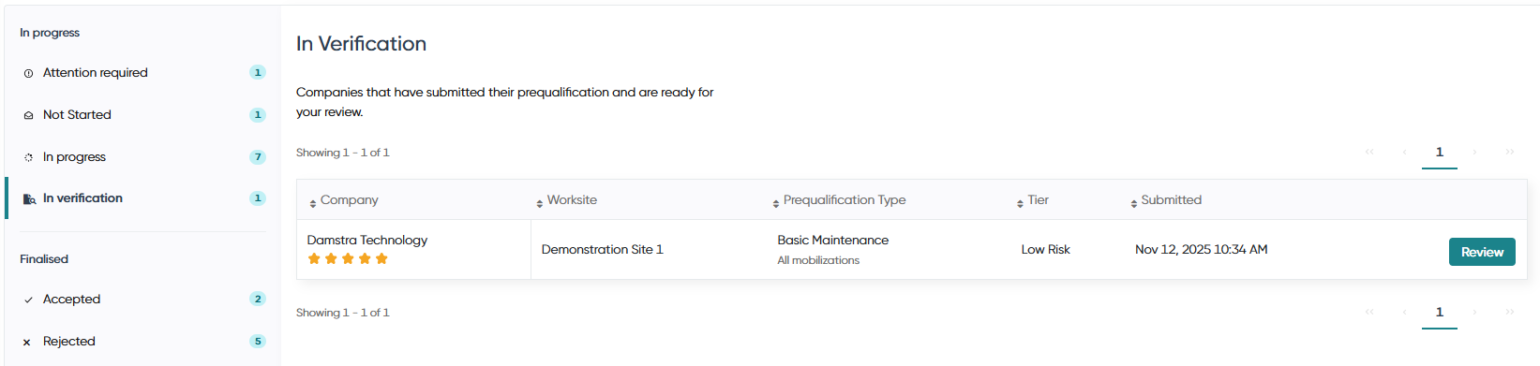Open the Rejected prequalifications list
The width and height of the screenshot is (1540, 366).
point(144,342)
